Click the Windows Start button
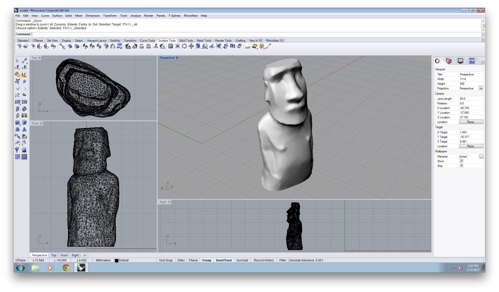The image size is (499, 292). pos(20,268)
